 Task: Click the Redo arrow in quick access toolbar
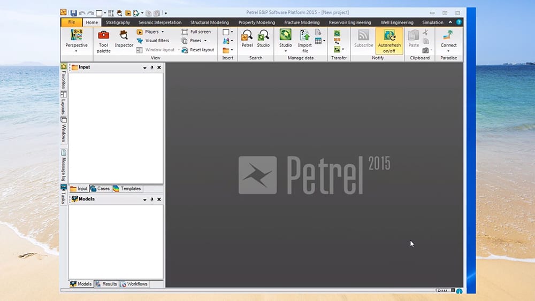pos(90,13)
